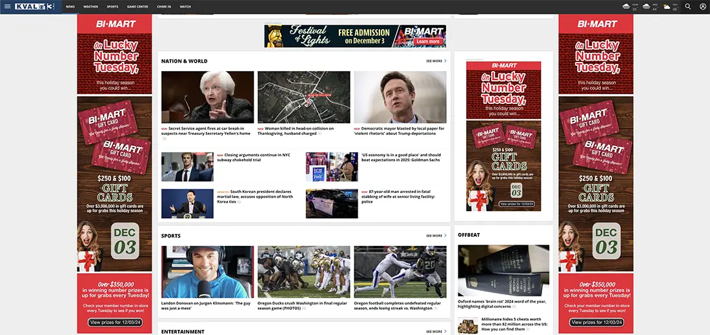The width and height of the screenshot is (710, 335).
Task: Open the hamburger menu icon
Action: (x=7, y=7)
